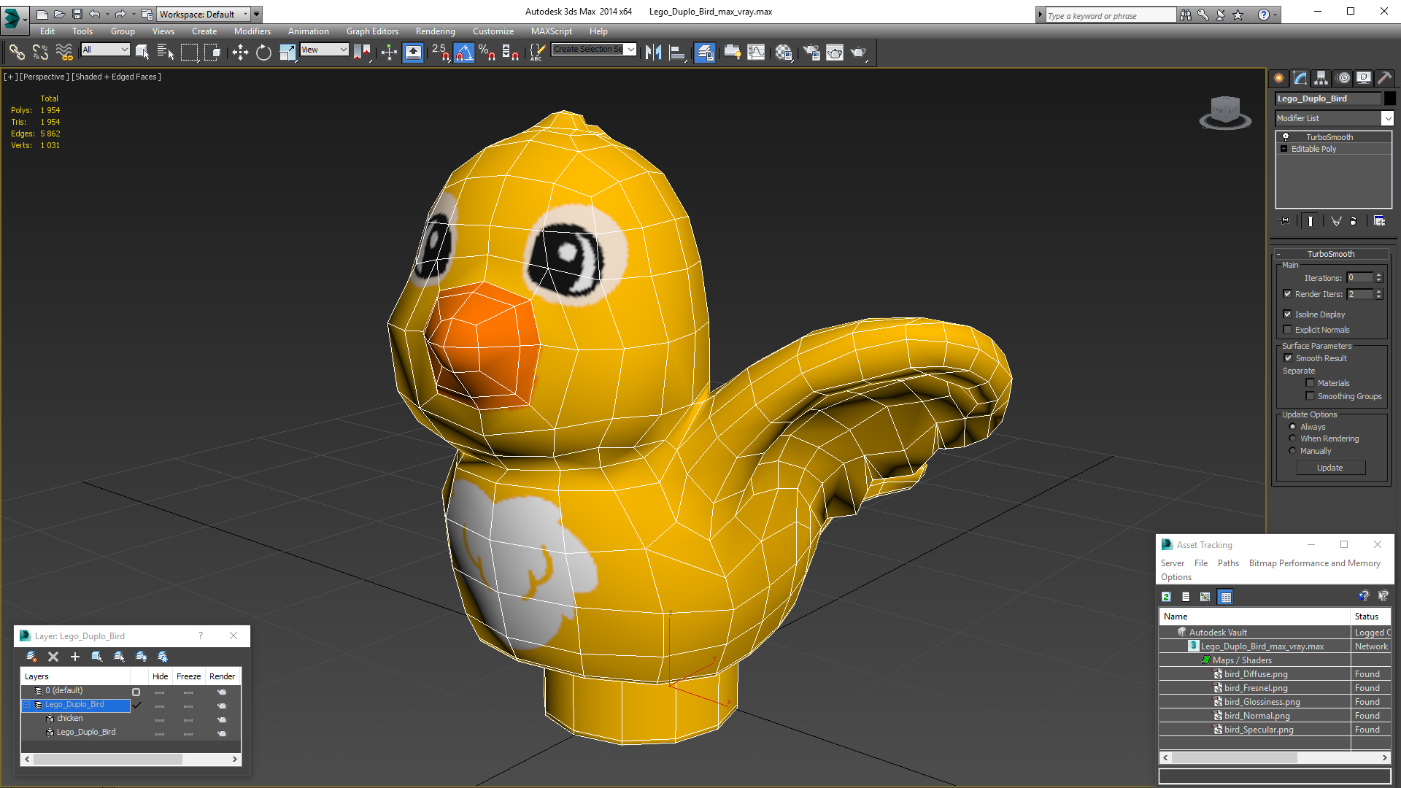Switch to the Utilities hammer panel

click(x=1384, y=78)
